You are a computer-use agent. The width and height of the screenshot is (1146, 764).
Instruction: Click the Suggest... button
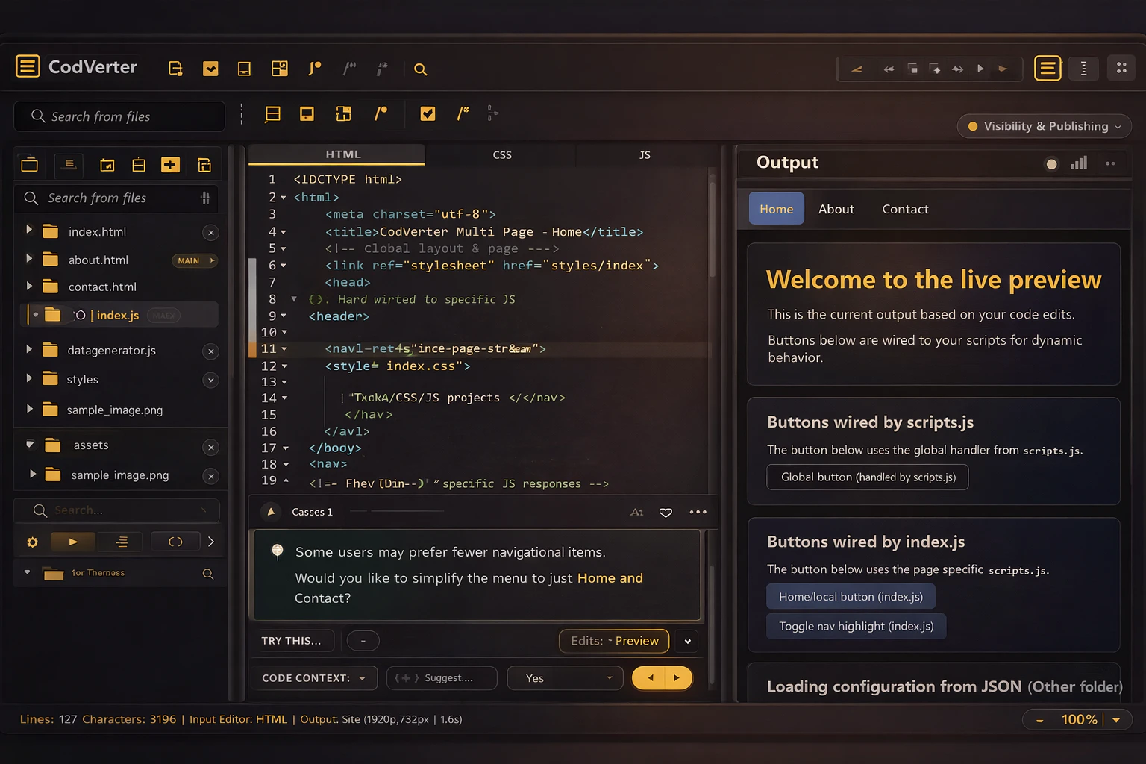point(442,678)
